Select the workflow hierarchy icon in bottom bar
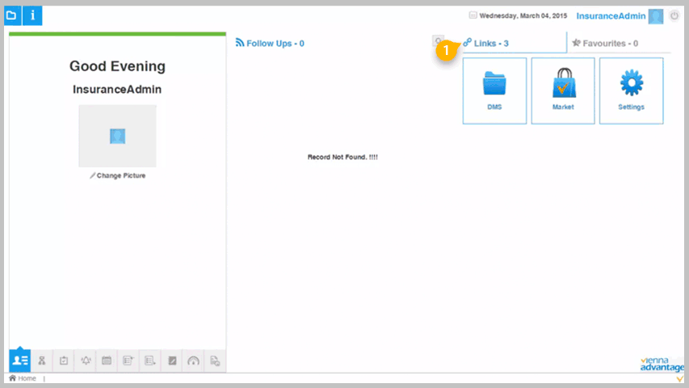Image resolution: width=689 pixels, height=388 pixels. (x=42, y=361)
